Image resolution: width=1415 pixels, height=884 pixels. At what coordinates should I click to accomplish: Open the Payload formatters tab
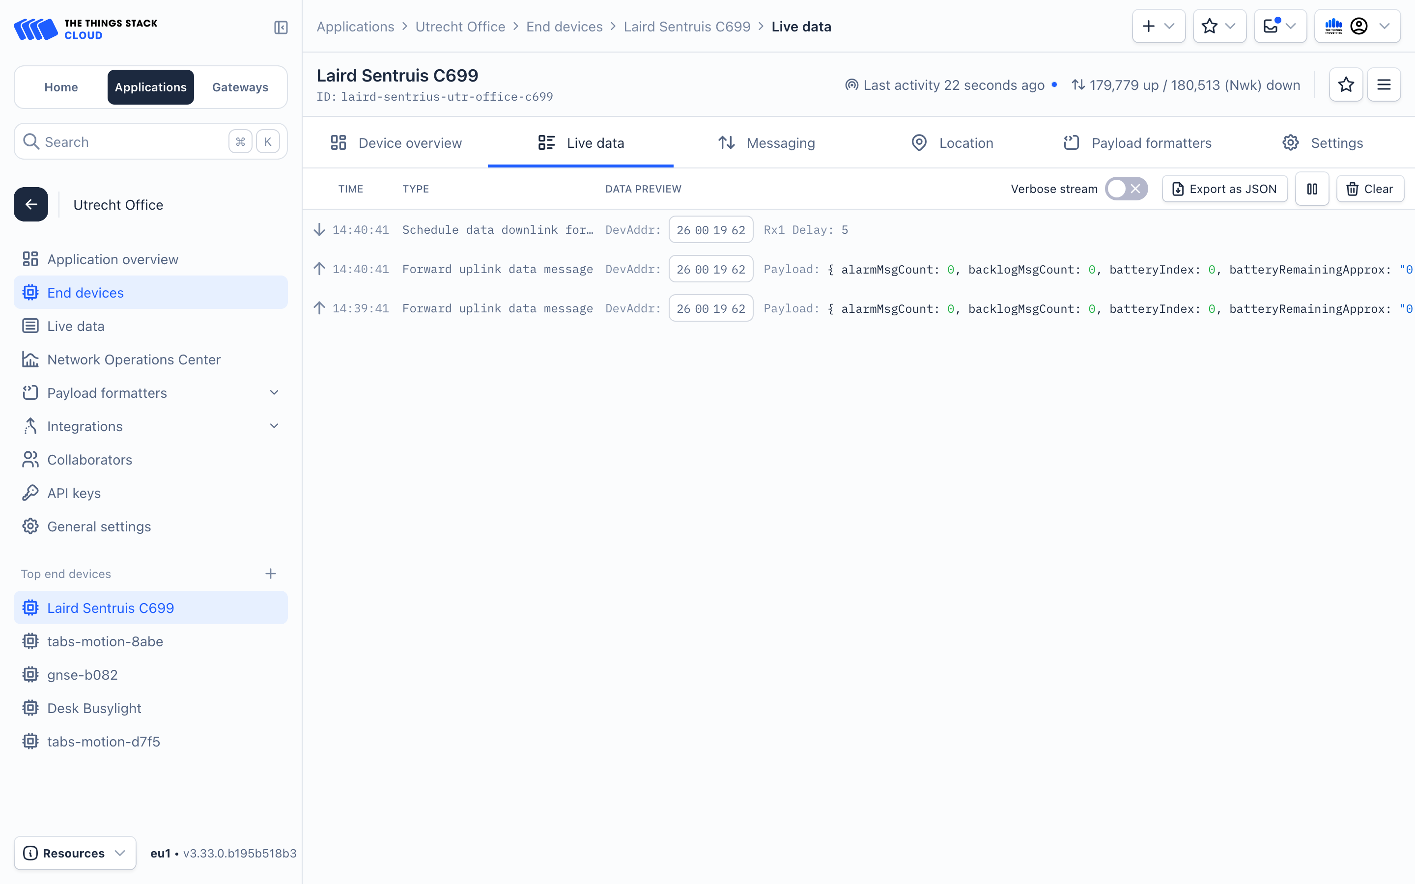tap(1137, 142)
